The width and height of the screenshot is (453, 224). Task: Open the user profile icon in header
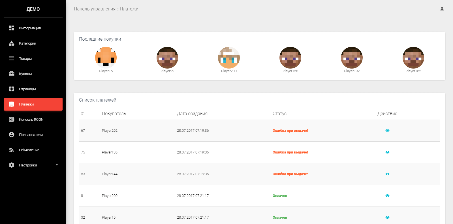(x=442, y=9)
